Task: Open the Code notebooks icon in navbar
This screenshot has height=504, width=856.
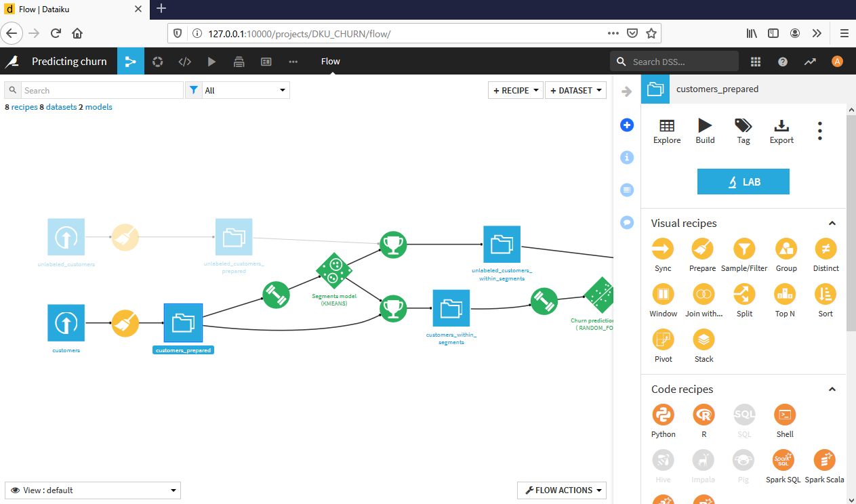Action: click(184, 62)
